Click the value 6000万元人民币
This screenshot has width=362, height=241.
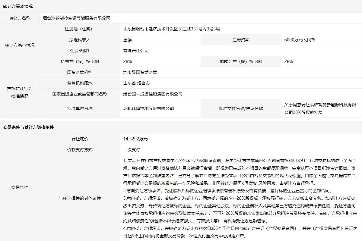pos(300,40)
